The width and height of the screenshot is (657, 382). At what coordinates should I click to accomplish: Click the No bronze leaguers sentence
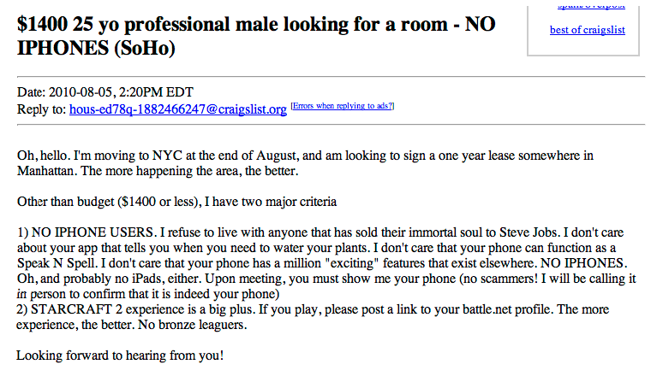[x=193, y=325]
